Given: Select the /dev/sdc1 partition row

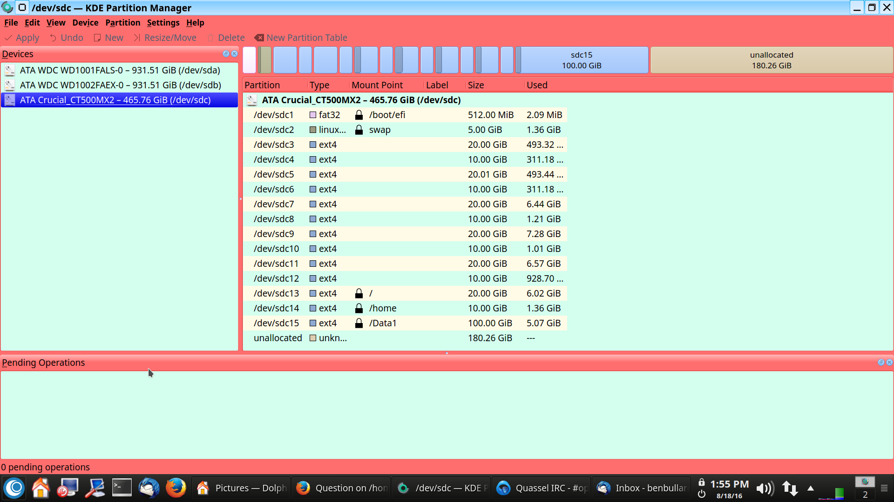Looking at the screenshot, I should pos(405,115).
